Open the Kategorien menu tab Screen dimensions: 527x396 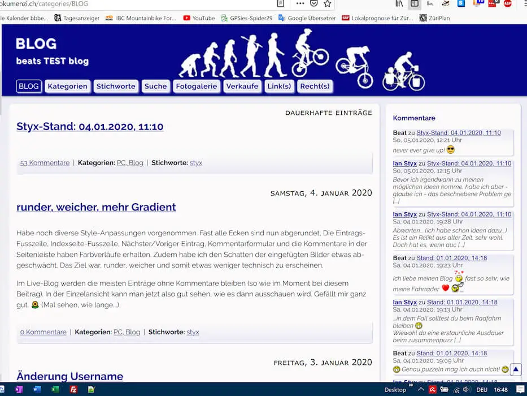click(67, 86)
